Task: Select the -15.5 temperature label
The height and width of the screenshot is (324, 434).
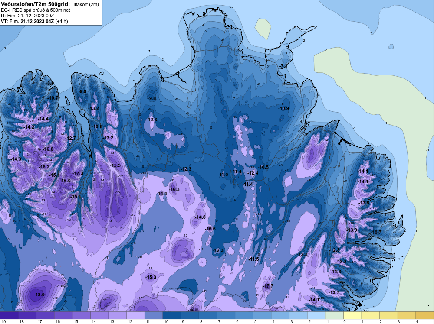Action: 115,166
